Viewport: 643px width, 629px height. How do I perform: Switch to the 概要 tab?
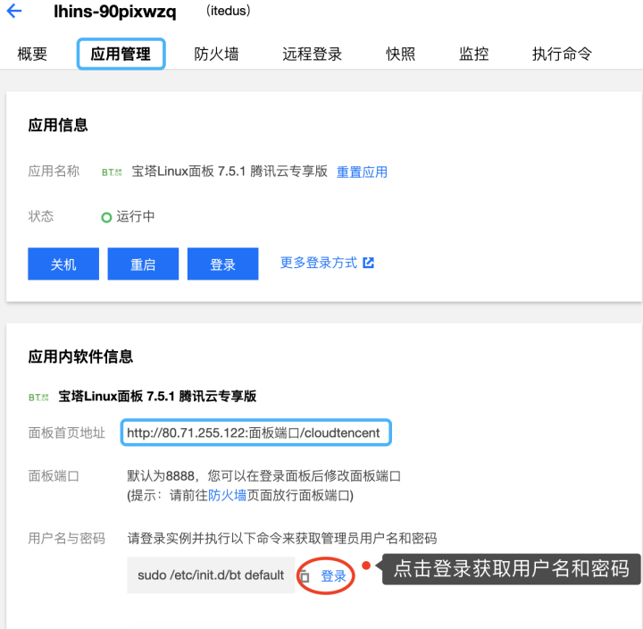[32, 54]
